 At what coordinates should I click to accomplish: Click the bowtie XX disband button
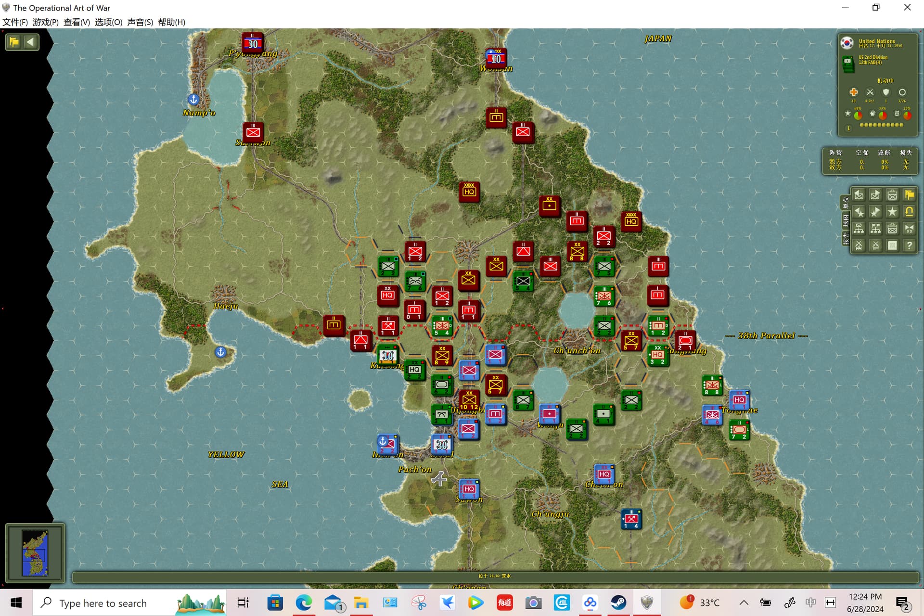coord(909,229)
